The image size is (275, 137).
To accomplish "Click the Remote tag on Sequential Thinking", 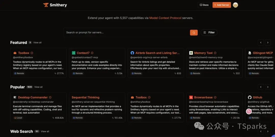I will [x=77, y=118].
